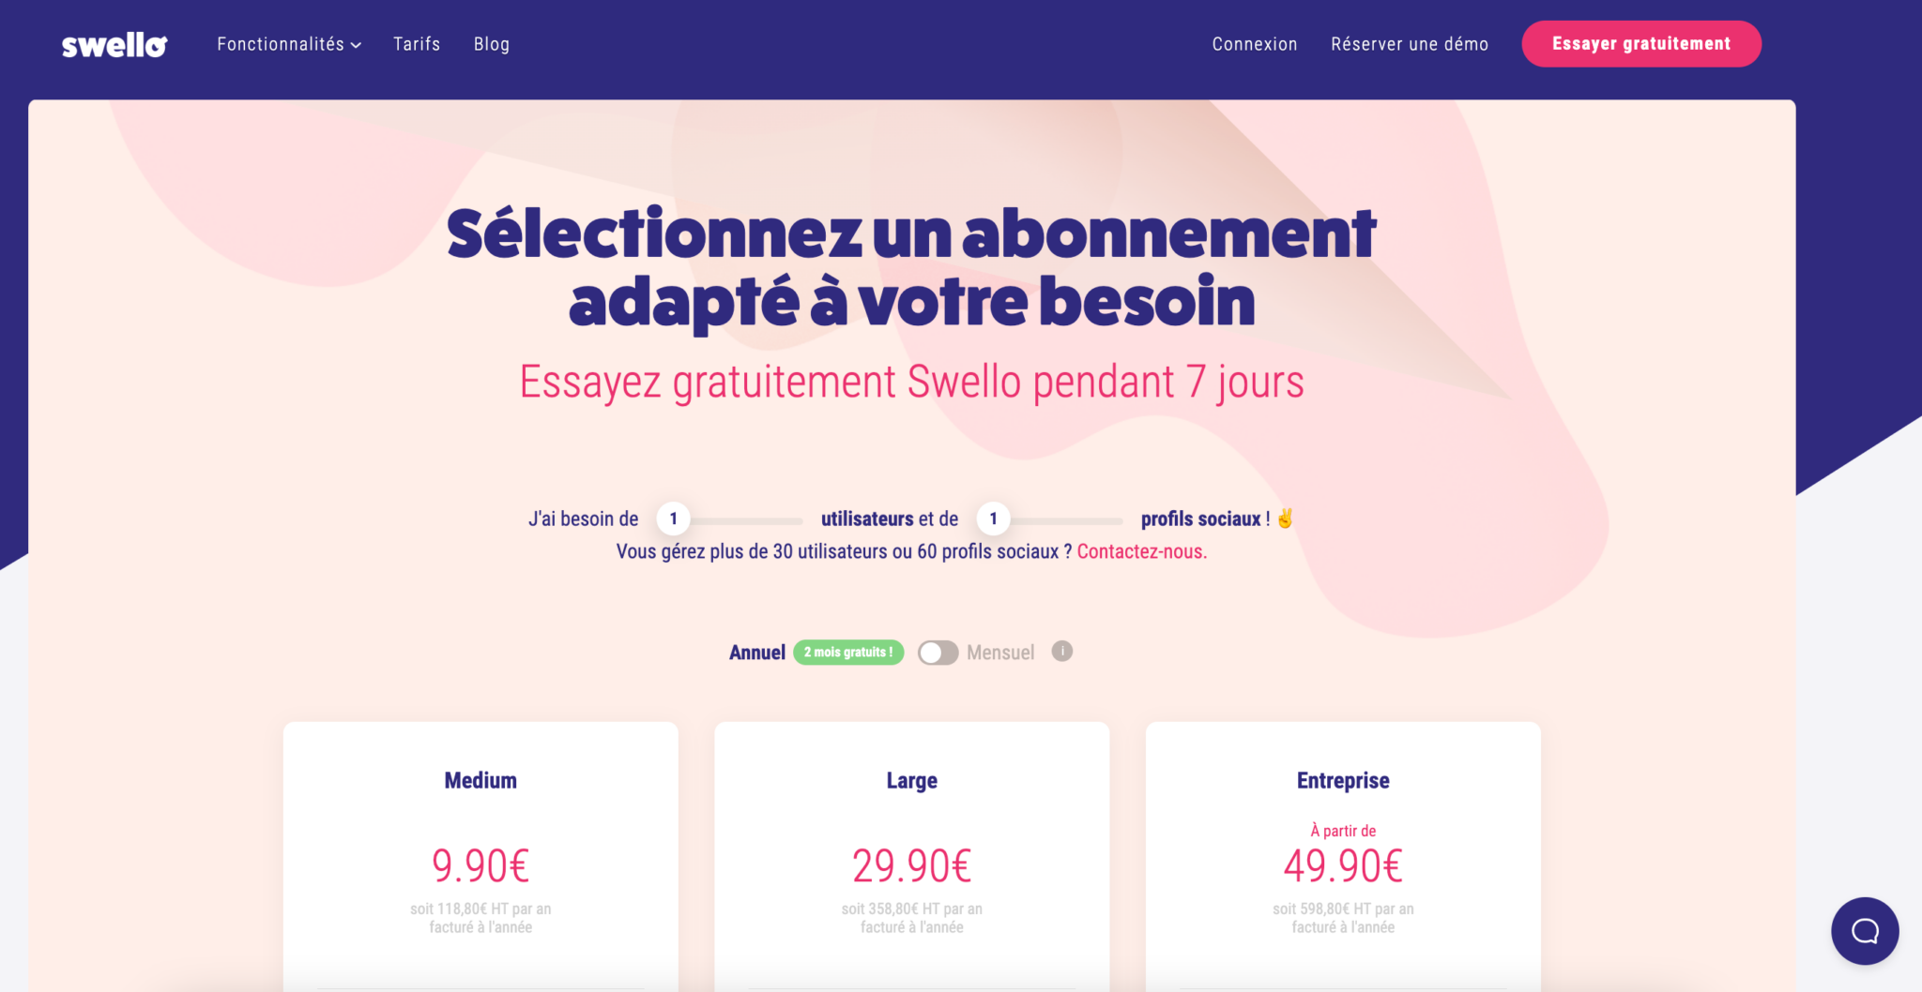Open the Contactez-nous link
The image size is (1922, 992).
pos(1140,551)
